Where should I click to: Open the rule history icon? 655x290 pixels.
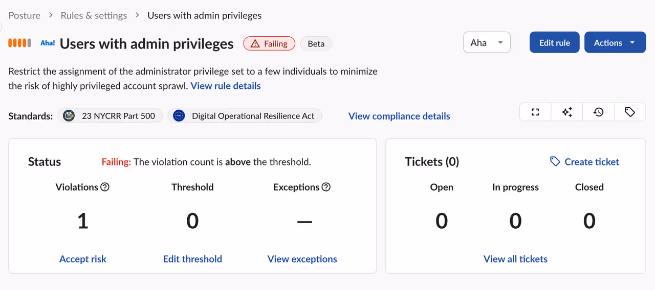(x=598, y=112)
